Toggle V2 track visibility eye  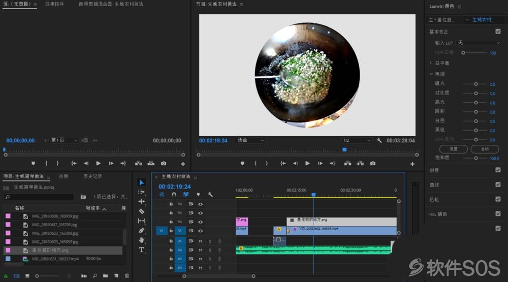pos(201,222)
